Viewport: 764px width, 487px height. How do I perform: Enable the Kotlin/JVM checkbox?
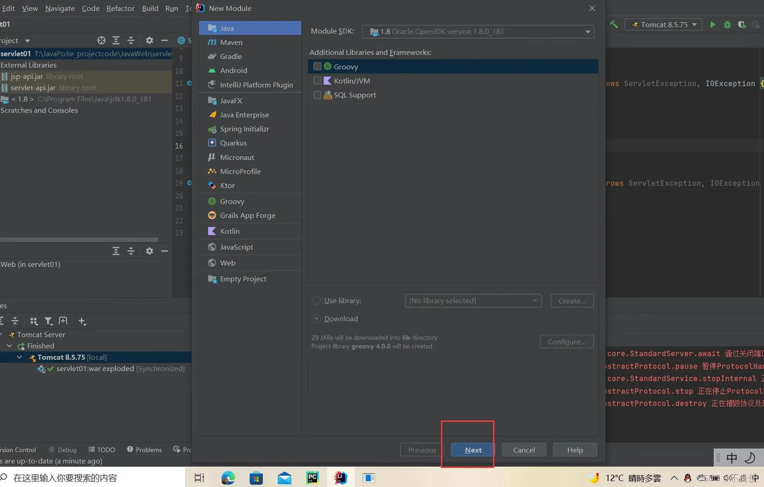pos(317,81)
